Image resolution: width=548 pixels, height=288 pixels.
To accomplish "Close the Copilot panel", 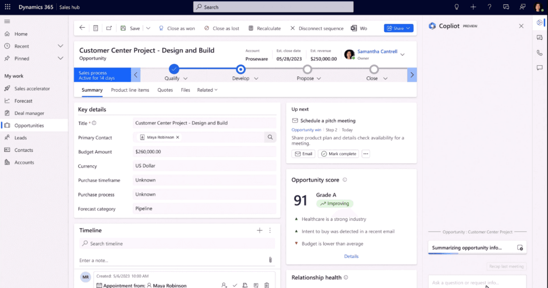I will tap(521, 26).
